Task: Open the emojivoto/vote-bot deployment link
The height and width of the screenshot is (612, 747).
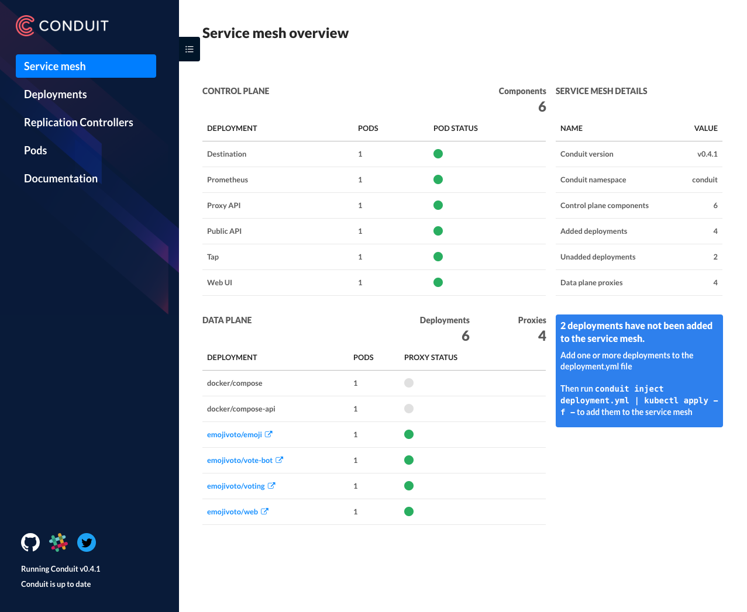Action: [x=240, y=460]
